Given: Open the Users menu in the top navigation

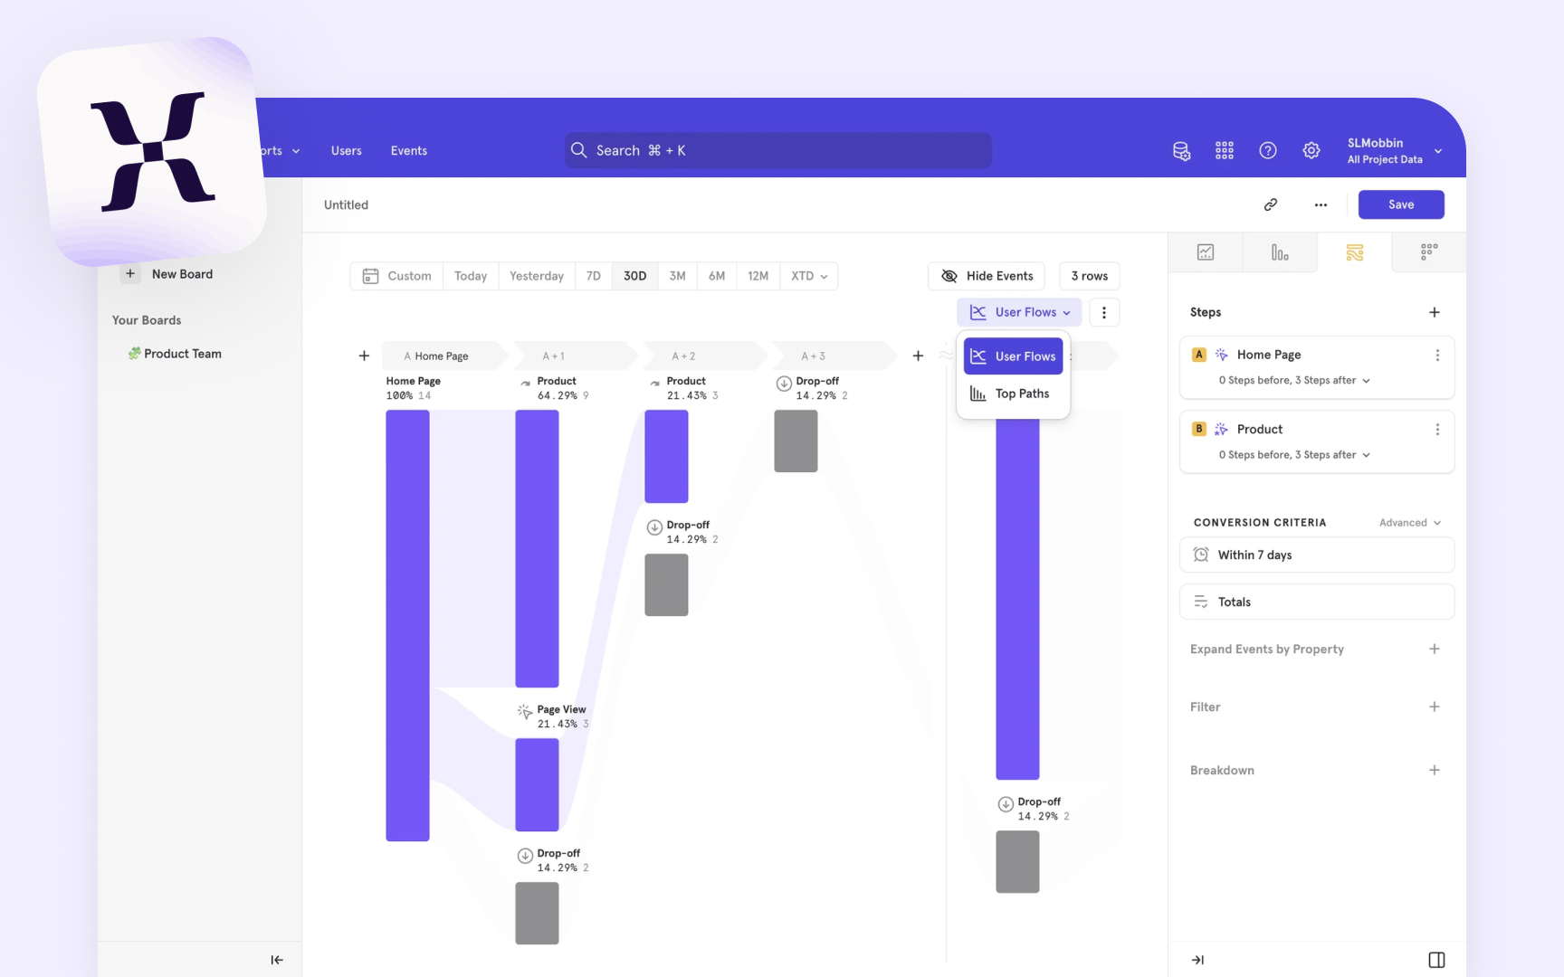Looking at the screenshot, I should tap(346, 150).
